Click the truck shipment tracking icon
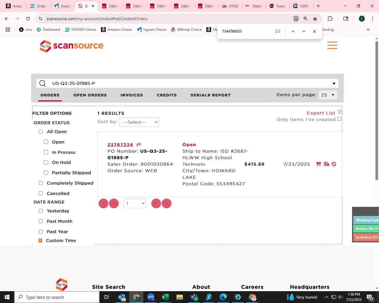 tap(326, 164)
